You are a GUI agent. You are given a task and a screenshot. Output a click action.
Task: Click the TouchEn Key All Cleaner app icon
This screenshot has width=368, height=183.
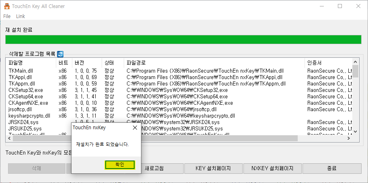(7, 6)
